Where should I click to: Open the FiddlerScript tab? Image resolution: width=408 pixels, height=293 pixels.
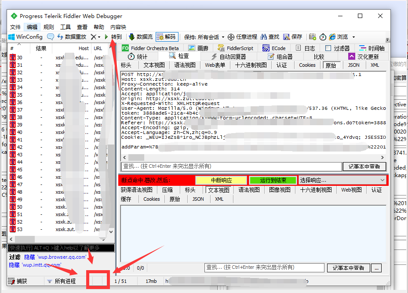tap(236, 48)
